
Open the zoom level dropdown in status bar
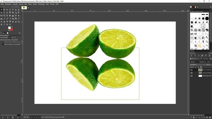(x=38, y=117)
